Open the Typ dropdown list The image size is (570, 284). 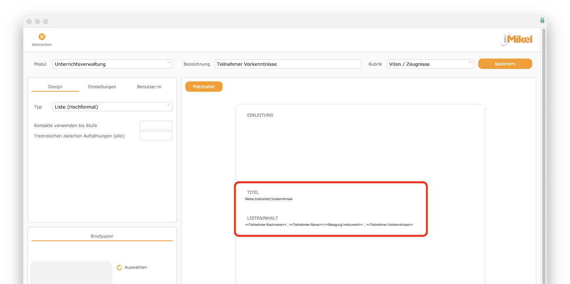(x=112, y=107)
